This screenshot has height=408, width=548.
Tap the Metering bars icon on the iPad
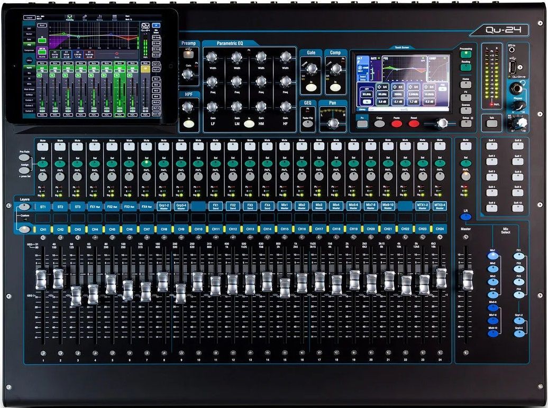point(99,17)
